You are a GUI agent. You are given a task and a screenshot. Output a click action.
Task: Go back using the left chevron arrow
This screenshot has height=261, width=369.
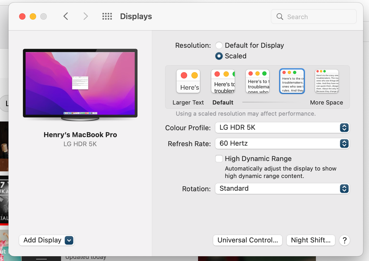(x=66, y=16)
